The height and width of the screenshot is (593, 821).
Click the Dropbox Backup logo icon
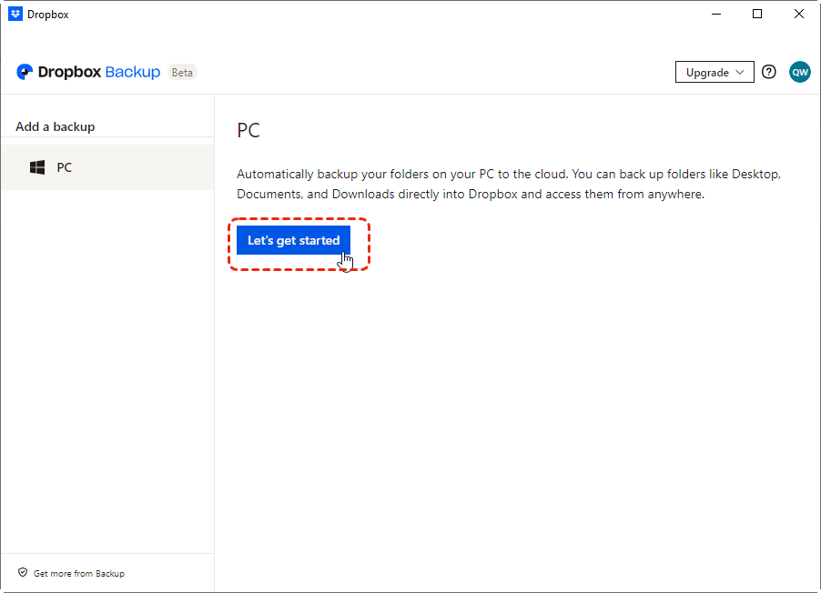25,72
